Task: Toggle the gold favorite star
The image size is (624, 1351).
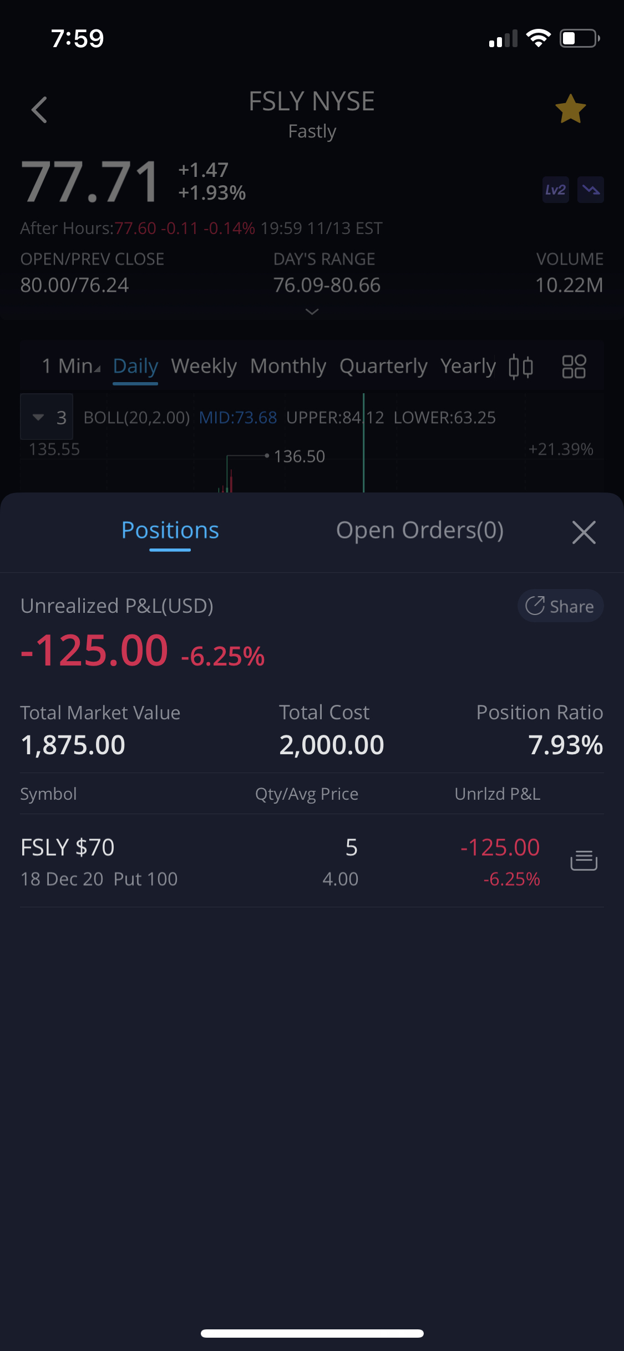Action: click(570, 109)
